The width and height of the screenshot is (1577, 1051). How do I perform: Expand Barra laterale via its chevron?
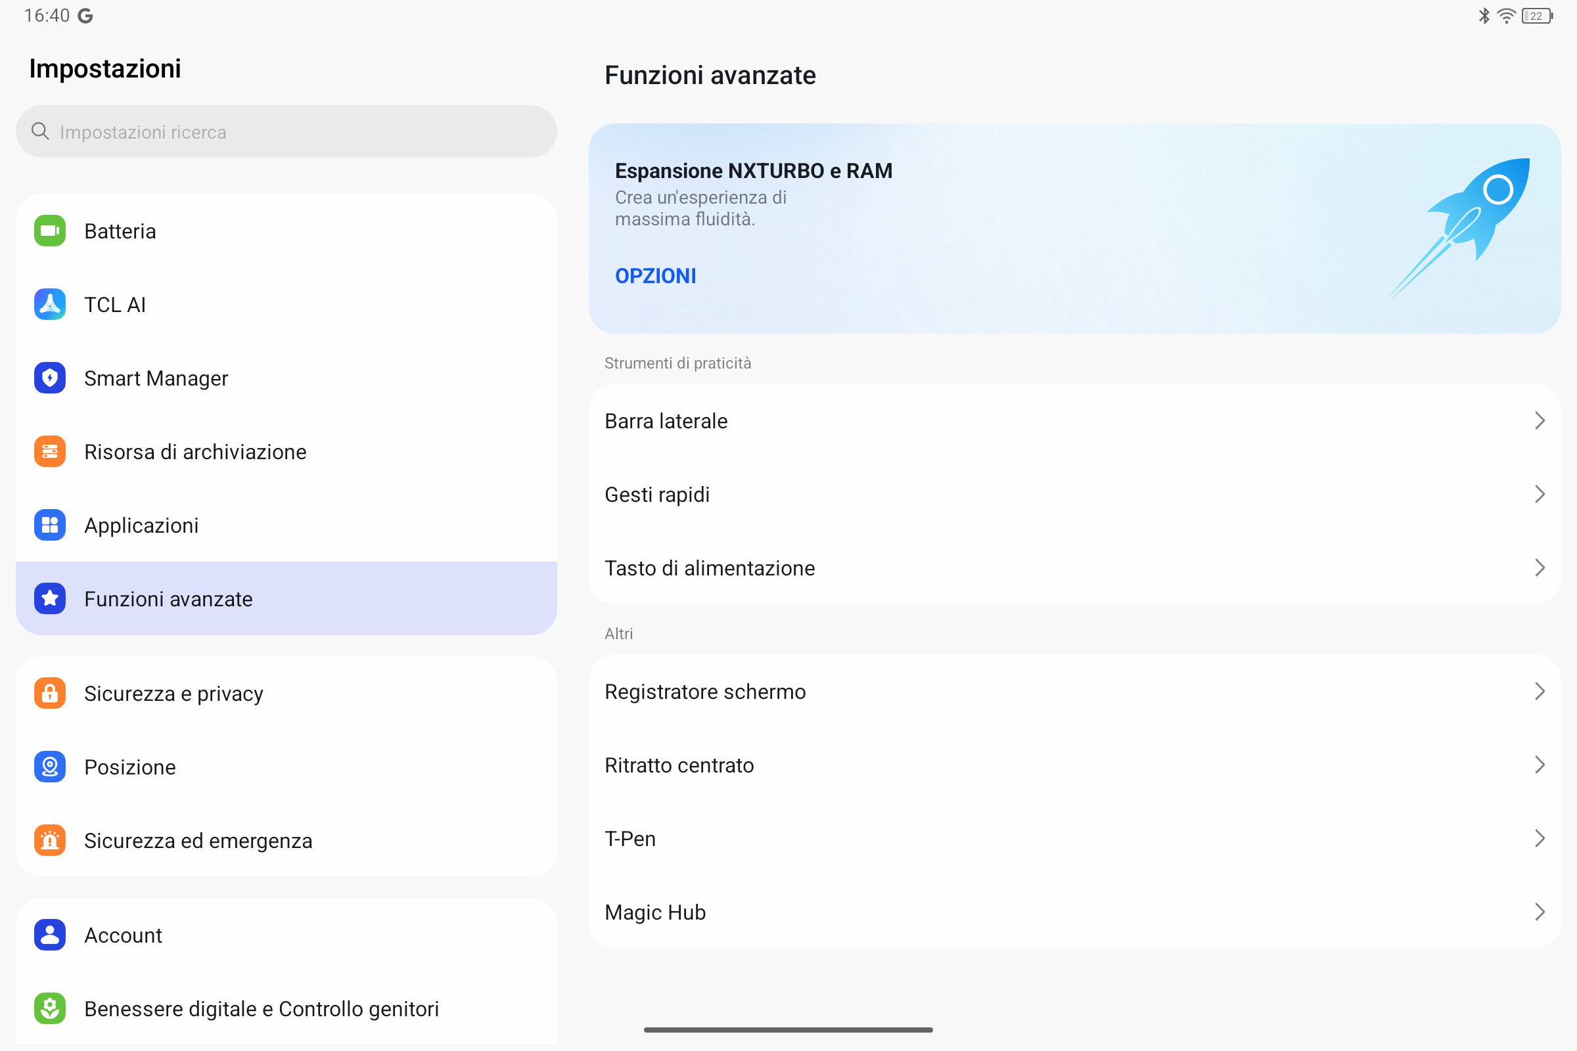1540,421
